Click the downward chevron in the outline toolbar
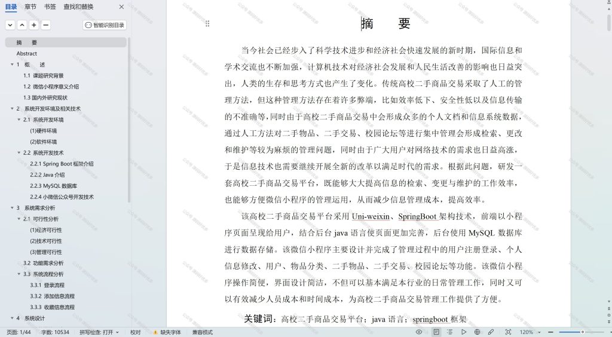The image size is (612, 337). 10,25
